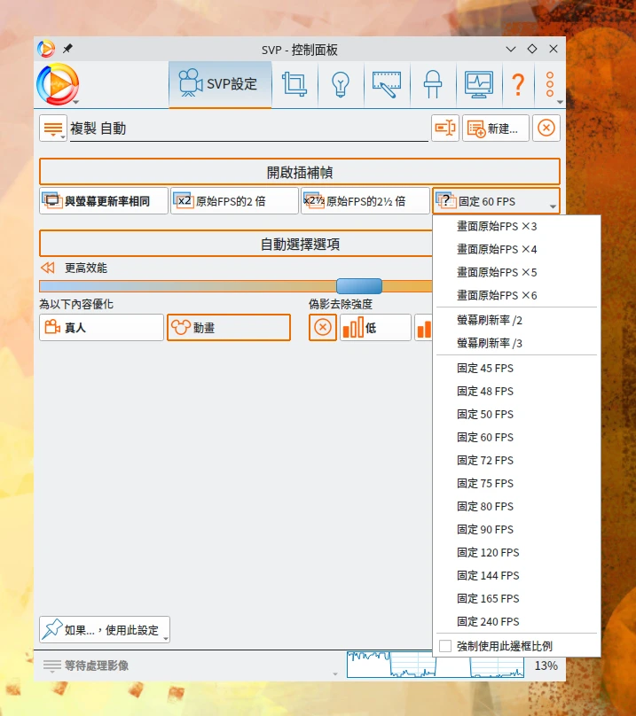Choose 螢幕刷新率 /3 from menu
636x716 pixels.
point(516,343)
